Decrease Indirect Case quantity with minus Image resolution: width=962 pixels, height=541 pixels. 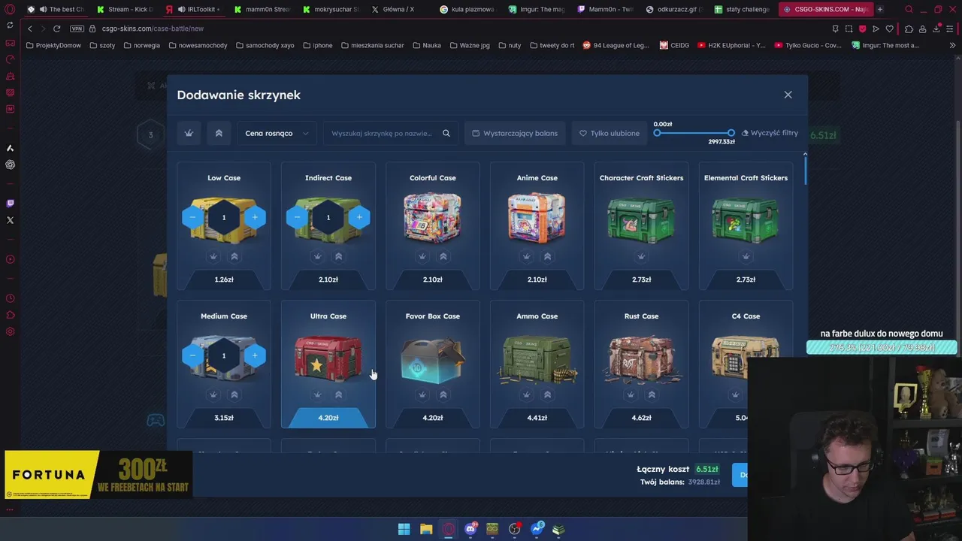click(x=298, y=217)
